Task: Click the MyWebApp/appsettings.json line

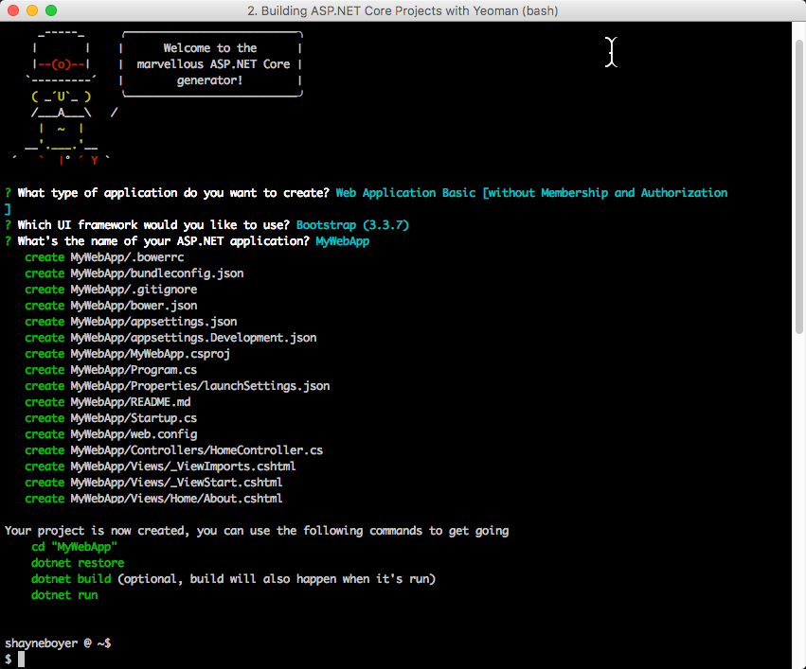Action: point(131,322)
